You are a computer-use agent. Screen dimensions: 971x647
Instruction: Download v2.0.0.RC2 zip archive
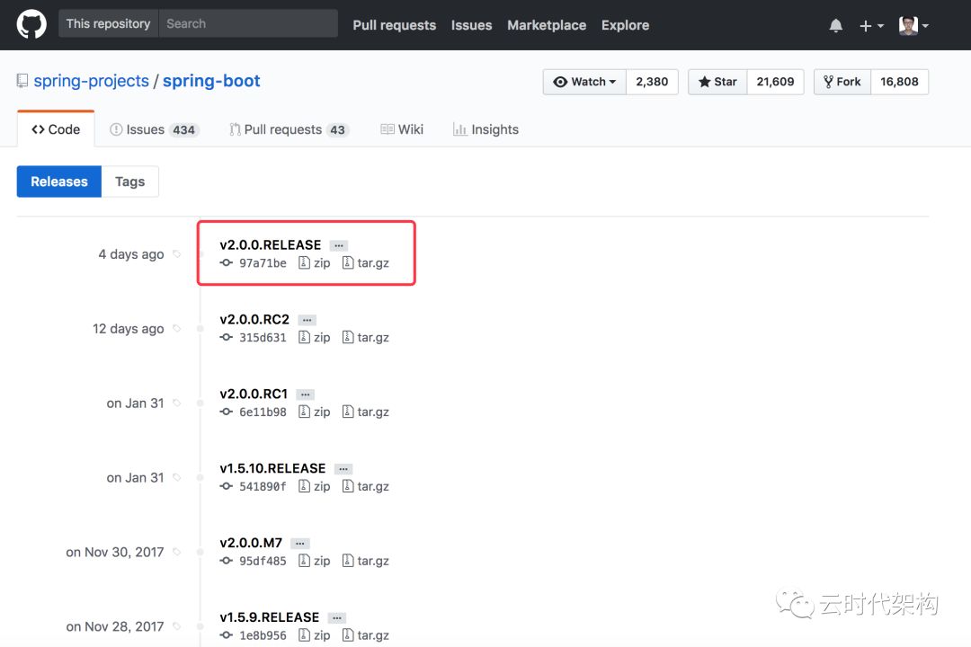coord(315,338)
